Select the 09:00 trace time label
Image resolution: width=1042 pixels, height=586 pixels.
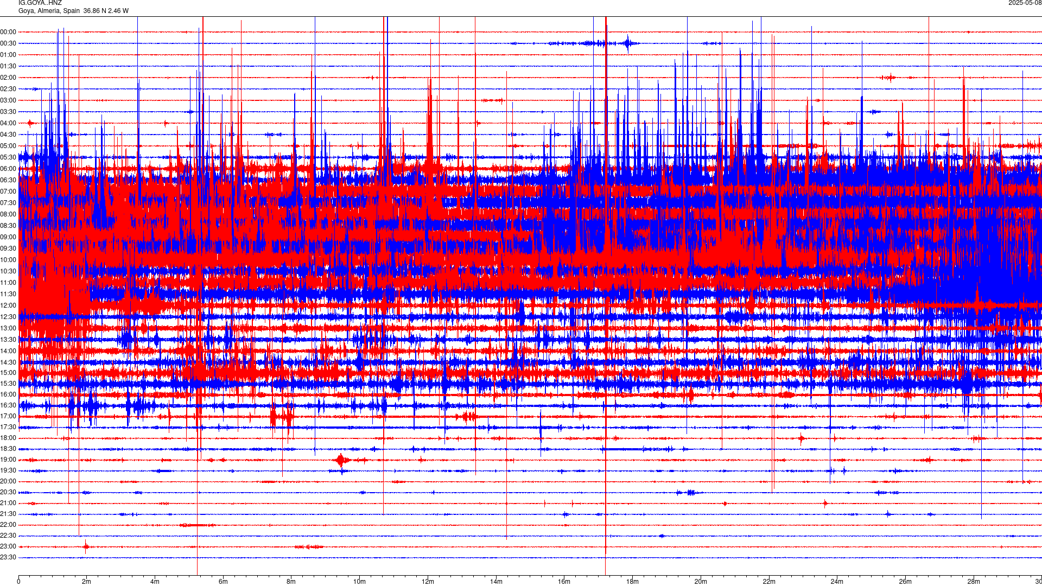[8, 237]
